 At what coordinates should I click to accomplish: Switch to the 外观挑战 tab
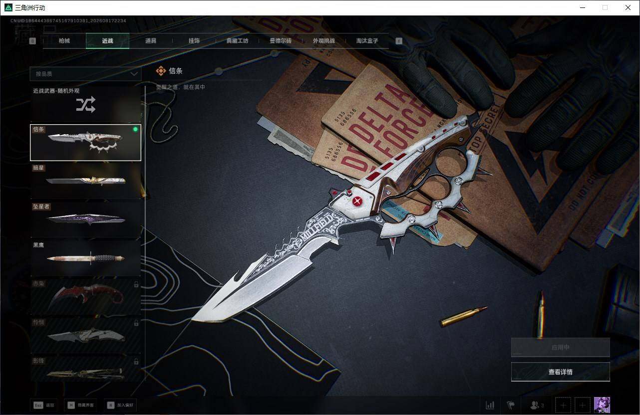tap(323, 40)
